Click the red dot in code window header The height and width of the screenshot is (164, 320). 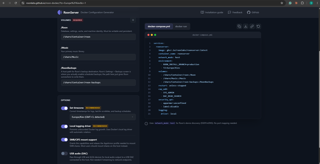pos(149,35)
